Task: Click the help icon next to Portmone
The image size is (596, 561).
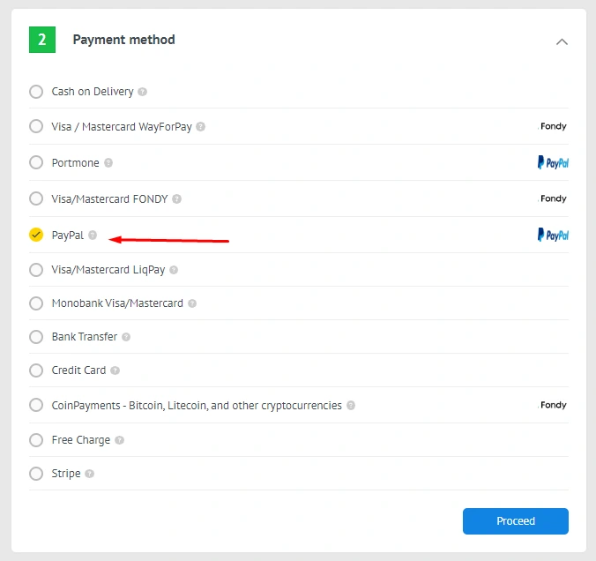Action: point(108,163)
